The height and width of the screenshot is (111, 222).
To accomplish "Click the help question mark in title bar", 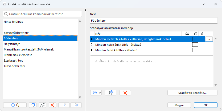I will (204, 4).
